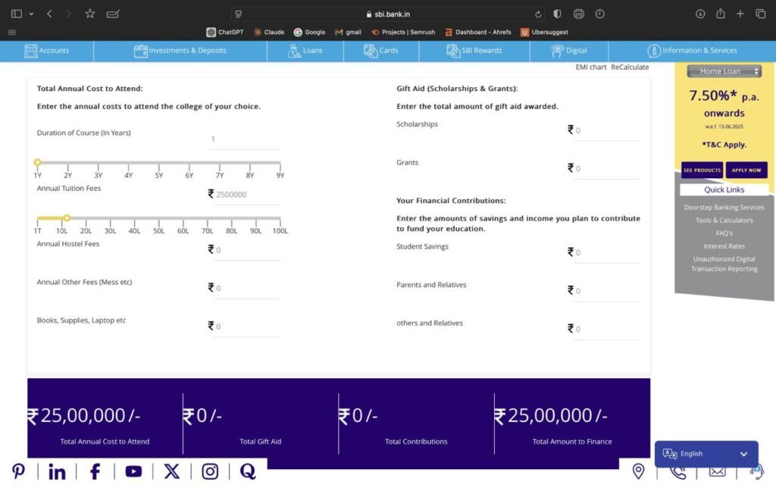Click the ReCalculate link
Viewport: 776px width, 485px height.
pos(629,67)
